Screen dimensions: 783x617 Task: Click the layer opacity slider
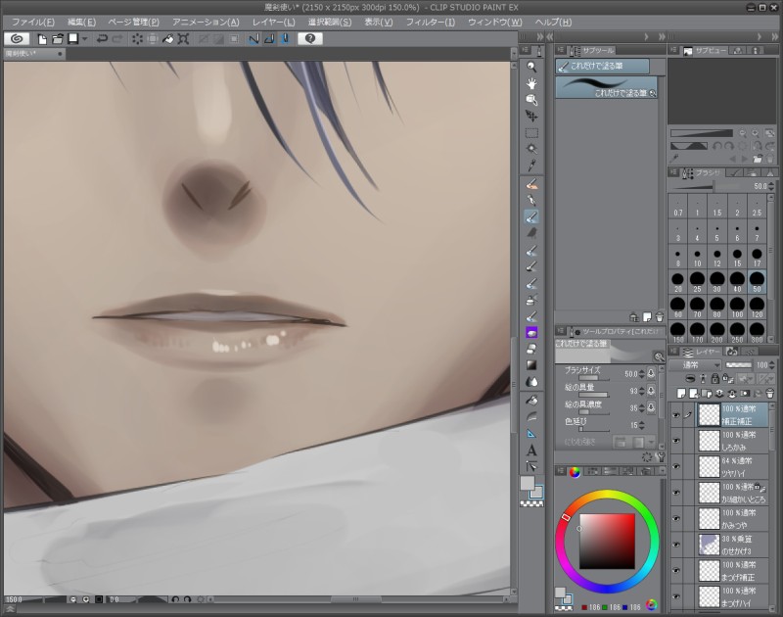coord(739,365)
